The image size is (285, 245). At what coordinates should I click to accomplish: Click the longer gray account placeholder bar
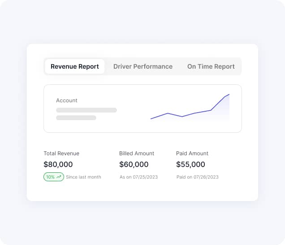click(x=86, y=110)
